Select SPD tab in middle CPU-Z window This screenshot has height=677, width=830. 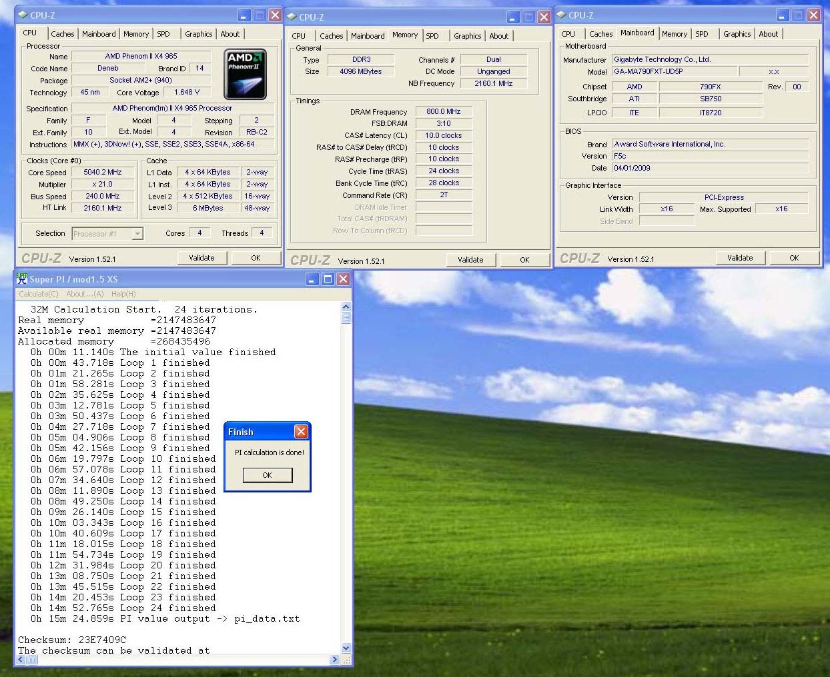(432, 36)
